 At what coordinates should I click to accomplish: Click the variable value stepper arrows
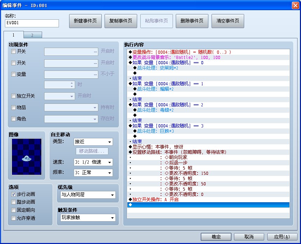tap(72, 85)
